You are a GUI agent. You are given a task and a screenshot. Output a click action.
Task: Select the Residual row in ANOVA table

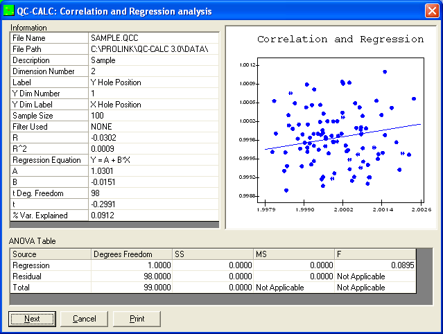point(213,276)
